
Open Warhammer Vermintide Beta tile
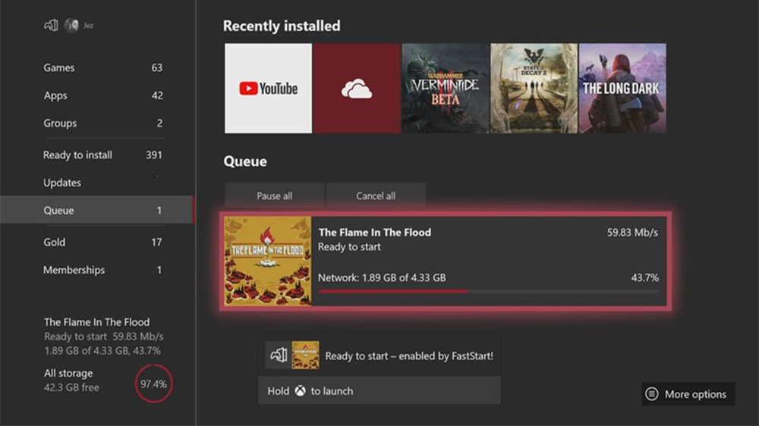coord(446,88)
